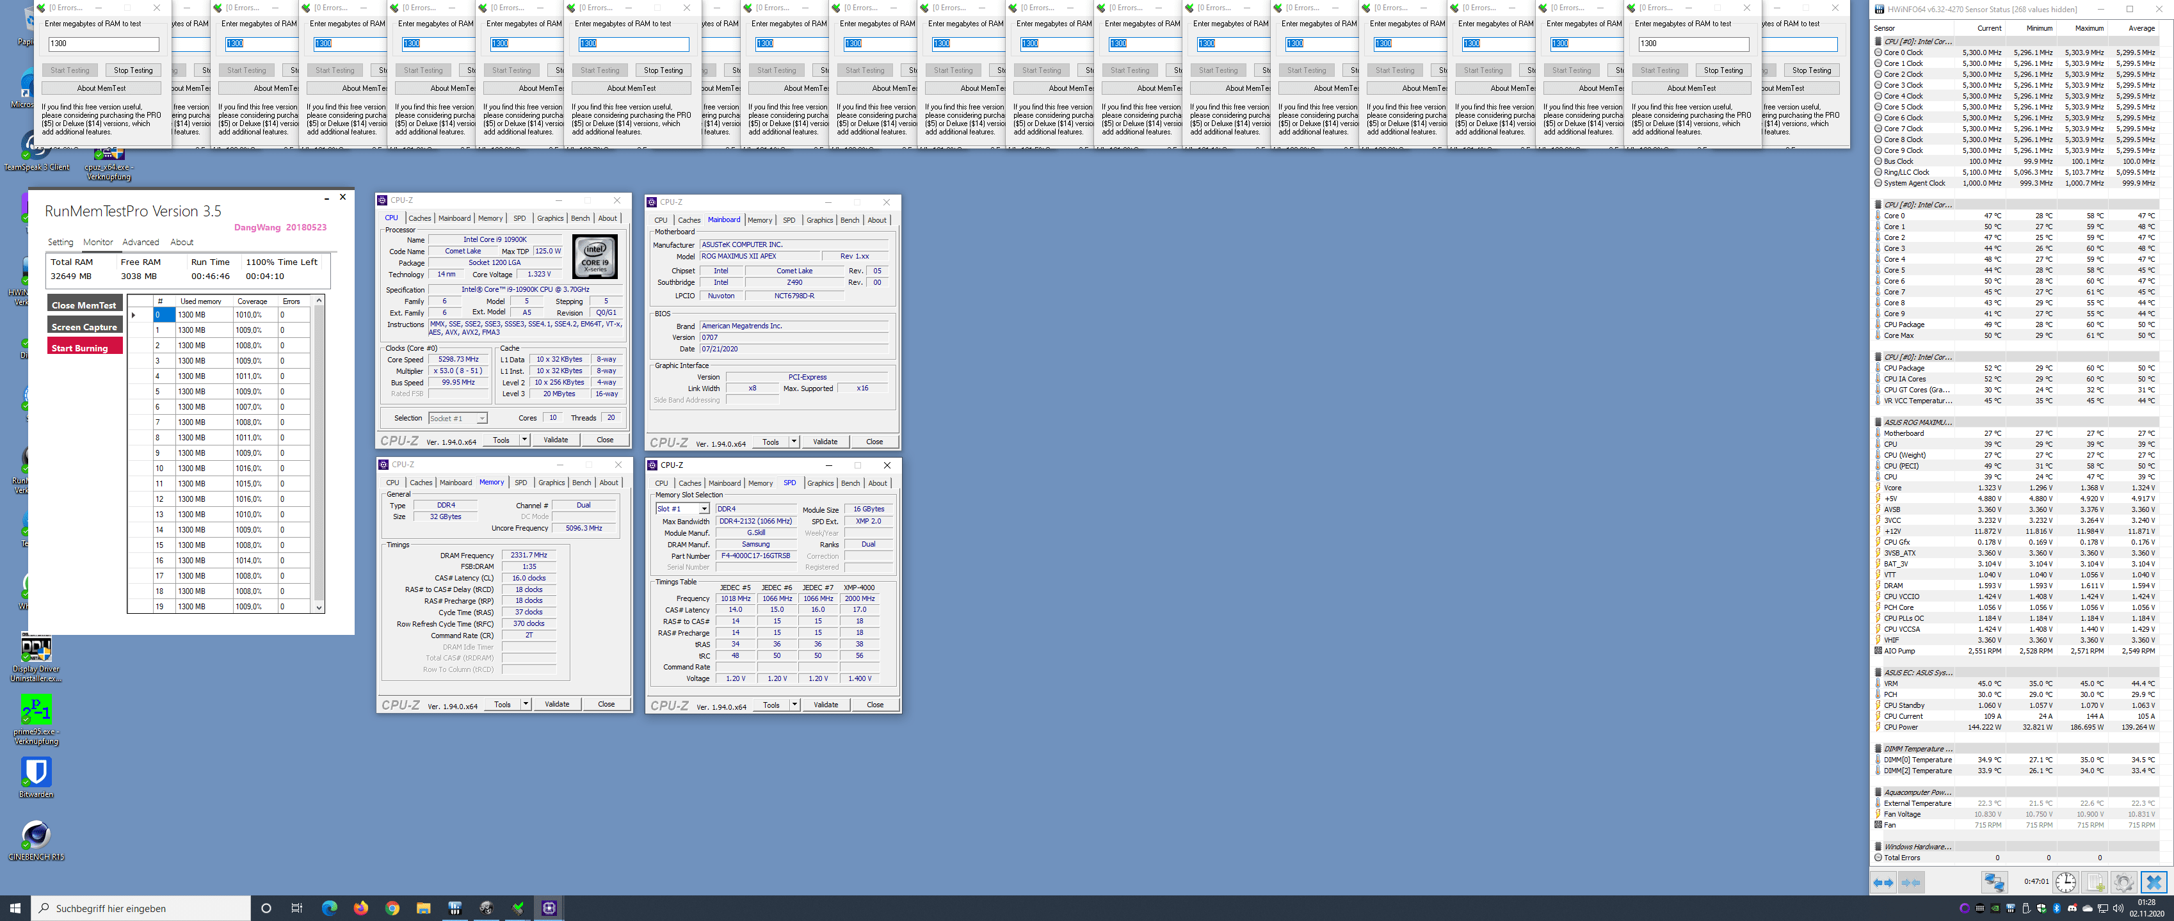Close HWiNFO sensors with blue X icon

(x=2153, y=882)
